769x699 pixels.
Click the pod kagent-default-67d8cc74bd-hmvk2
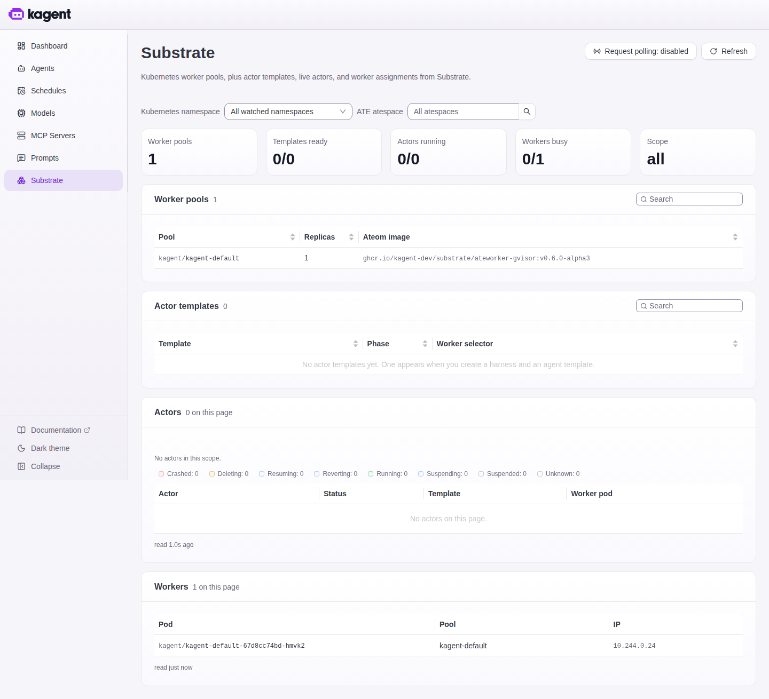pos(232,646)
